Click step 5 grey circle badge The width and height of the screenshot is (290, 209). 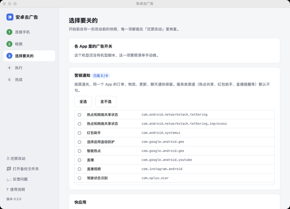[x=9, y=80]
